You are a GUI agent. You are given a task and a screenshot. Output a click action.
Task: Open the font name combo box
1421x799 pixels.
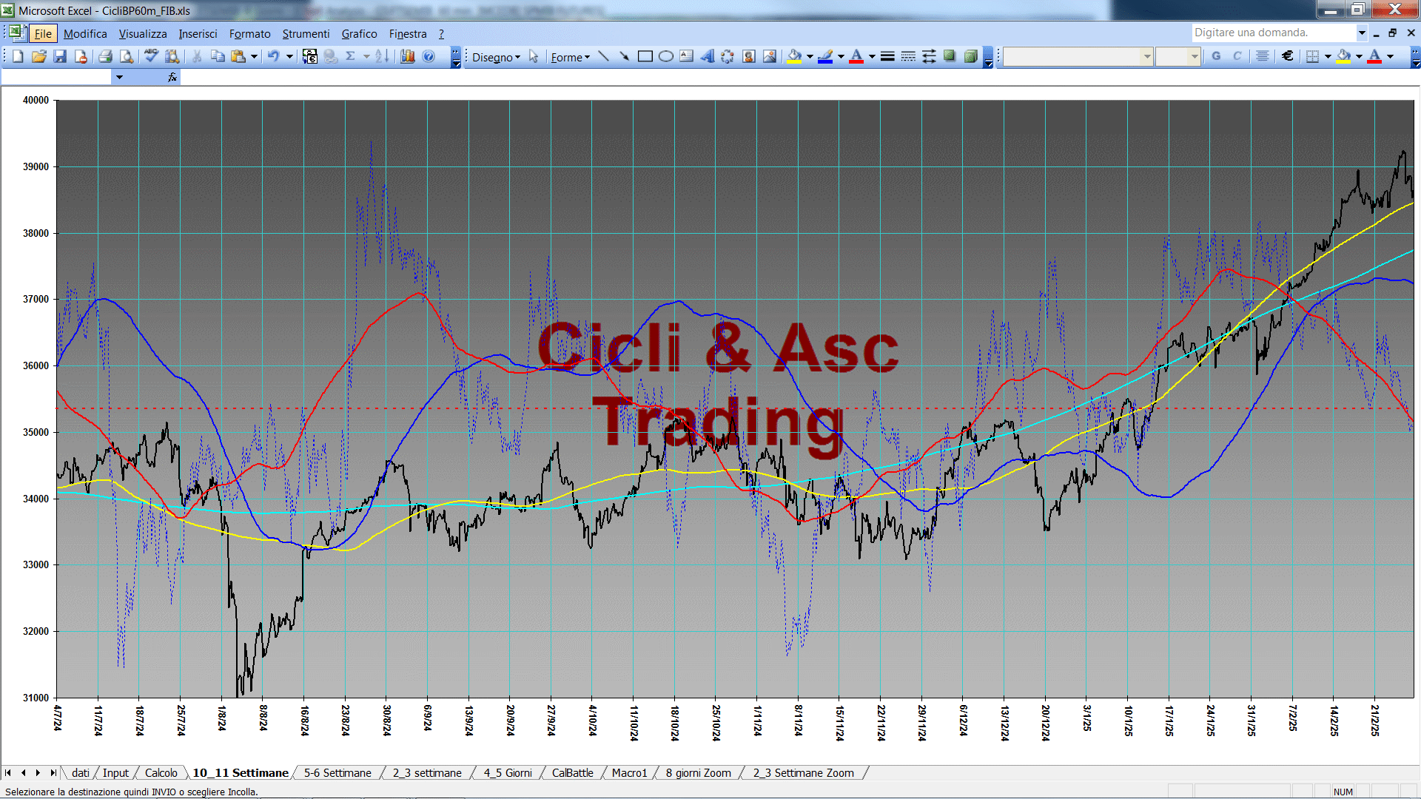(1078, 56)
